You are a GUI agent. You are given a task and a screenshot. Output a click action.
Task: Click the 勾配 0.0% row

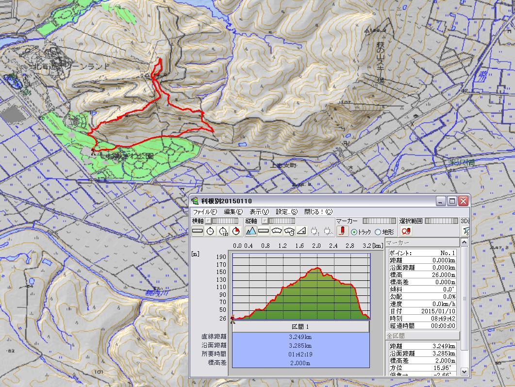[x=422, y=297]
